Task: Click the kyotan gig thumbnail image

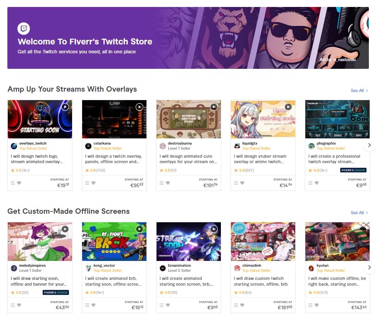Action: click(337, 241)
